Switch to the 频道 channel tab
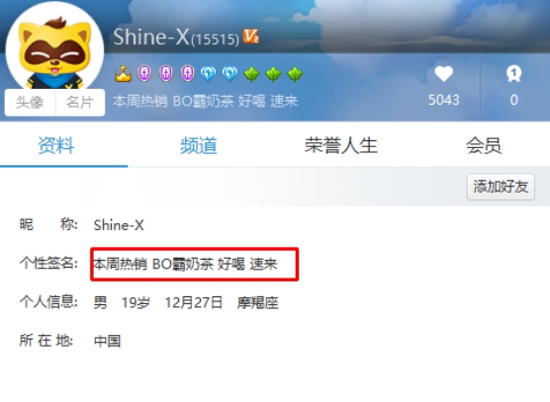 [199, 145]
